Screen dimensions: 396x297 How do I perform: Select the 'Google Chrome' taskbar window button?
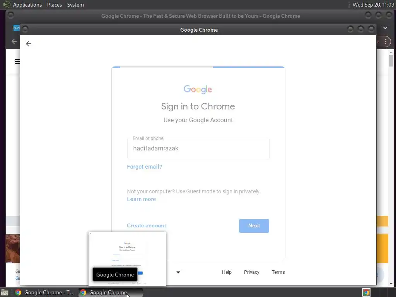[111, 292]
